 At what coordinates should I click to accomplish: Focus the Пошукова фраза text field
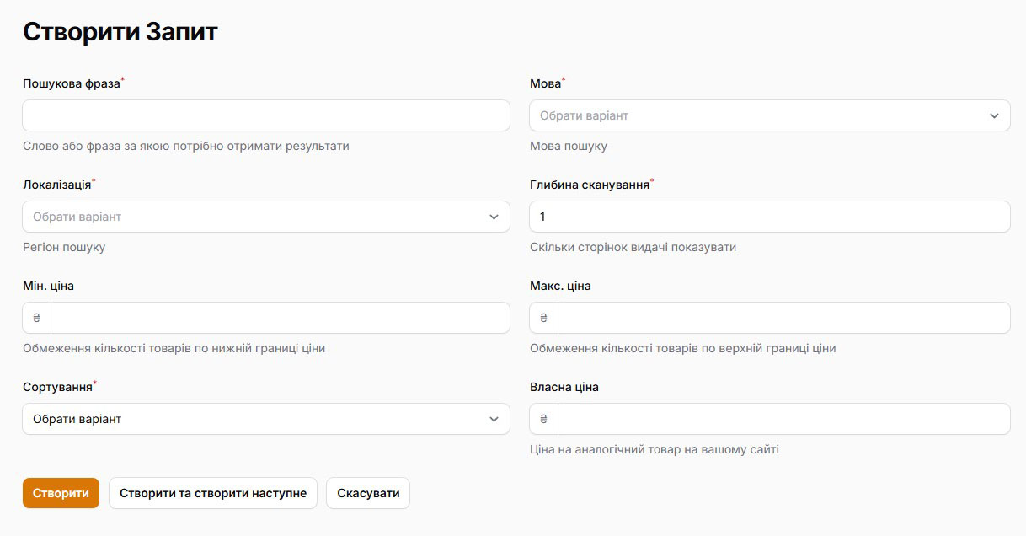(265, 115)
